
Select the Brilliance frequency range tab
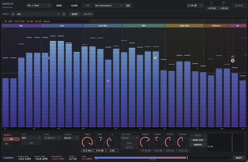point(216,26)
